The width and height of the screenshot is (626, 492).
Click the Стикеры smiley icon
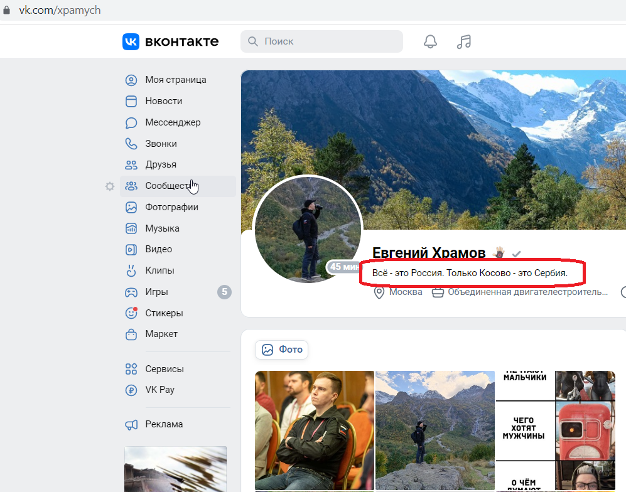pyautogui.click(x=131, y=313)
